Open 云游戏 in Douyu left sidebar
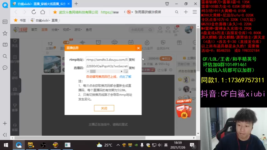 pyautogui.click(x=15, y=91)
